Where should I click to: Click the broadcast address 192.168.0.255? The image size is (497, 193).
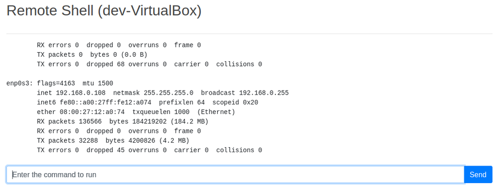(264, 93)
